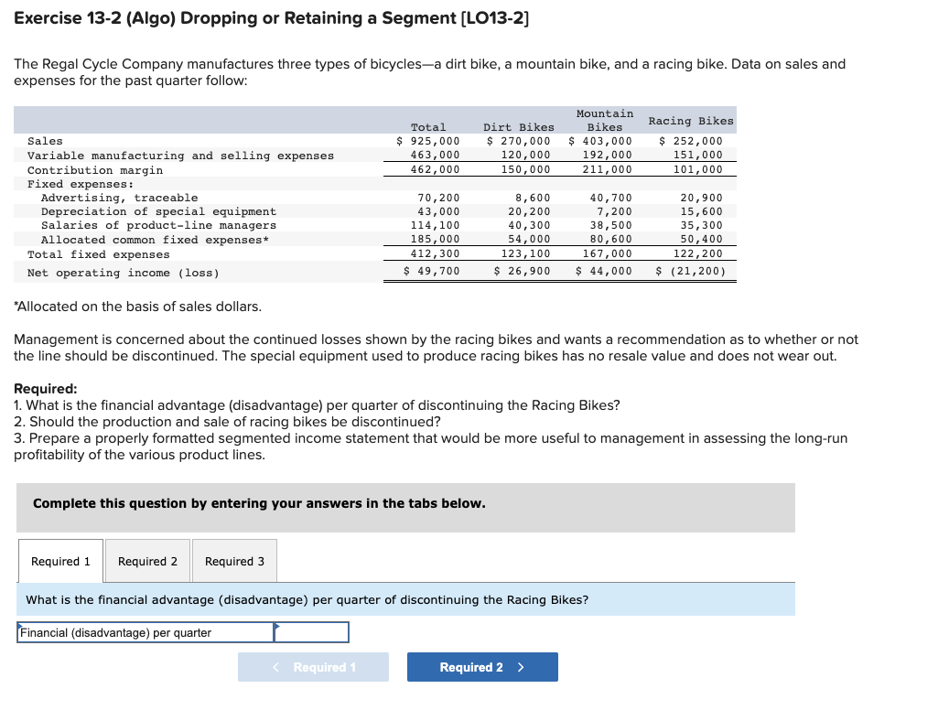Click the disabled Required 1 back button
This screenshot has width=949, height=710.
pyautogui.click(x=313, y=667)
